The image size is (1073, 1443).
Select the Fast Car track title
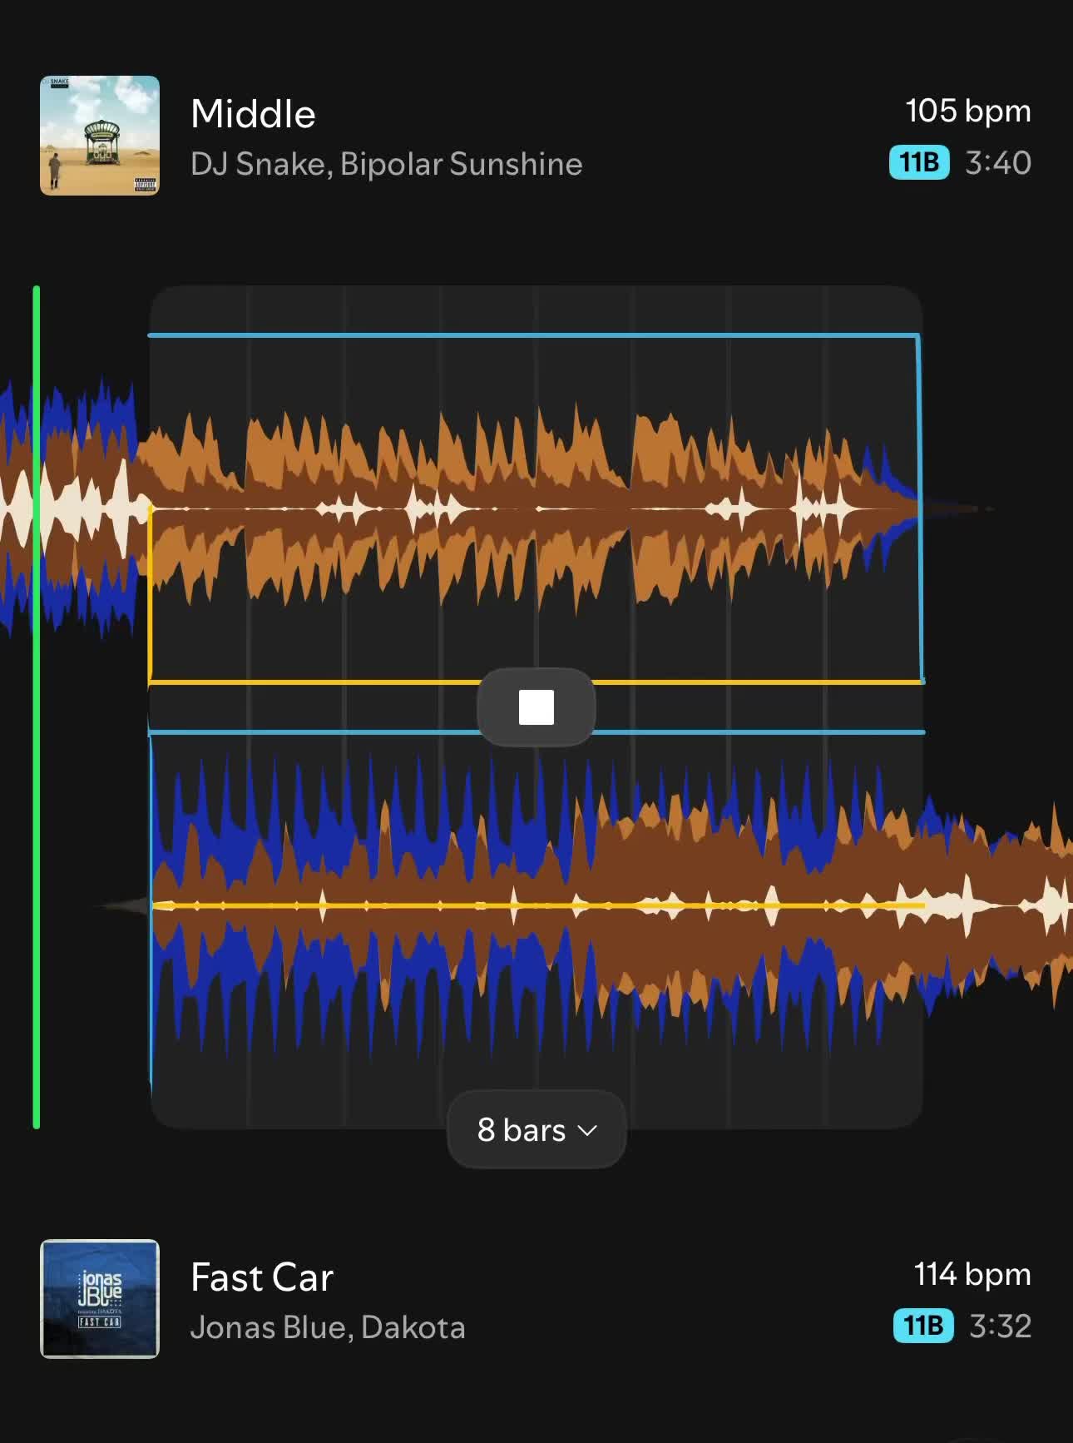(x=262, y=1277)
